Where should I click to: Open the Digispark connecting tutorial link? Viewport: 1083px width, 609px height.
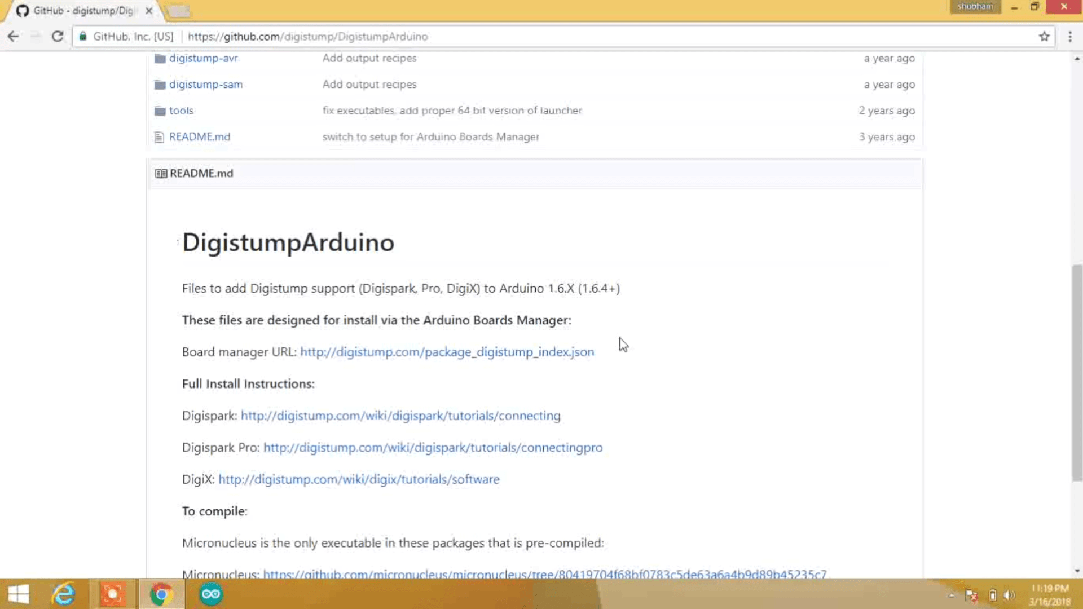point(400,416)
